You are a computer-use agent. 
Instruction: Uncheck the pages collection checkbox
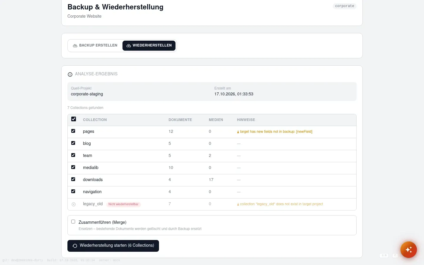click(x=73, y=131)
